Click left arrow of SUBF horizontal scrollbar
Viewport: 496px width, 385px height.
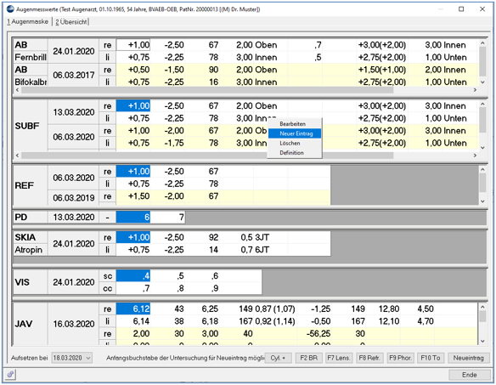coord(17,156)
